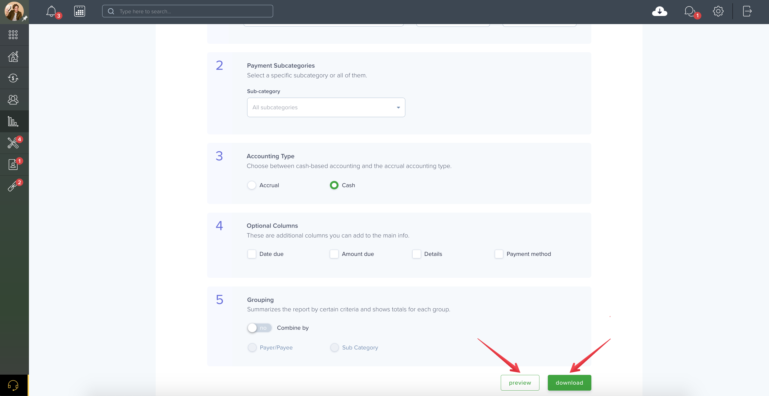The height and width of the screenshot is (396, 769).
Task: Open notifications bell
Action: 51,11
